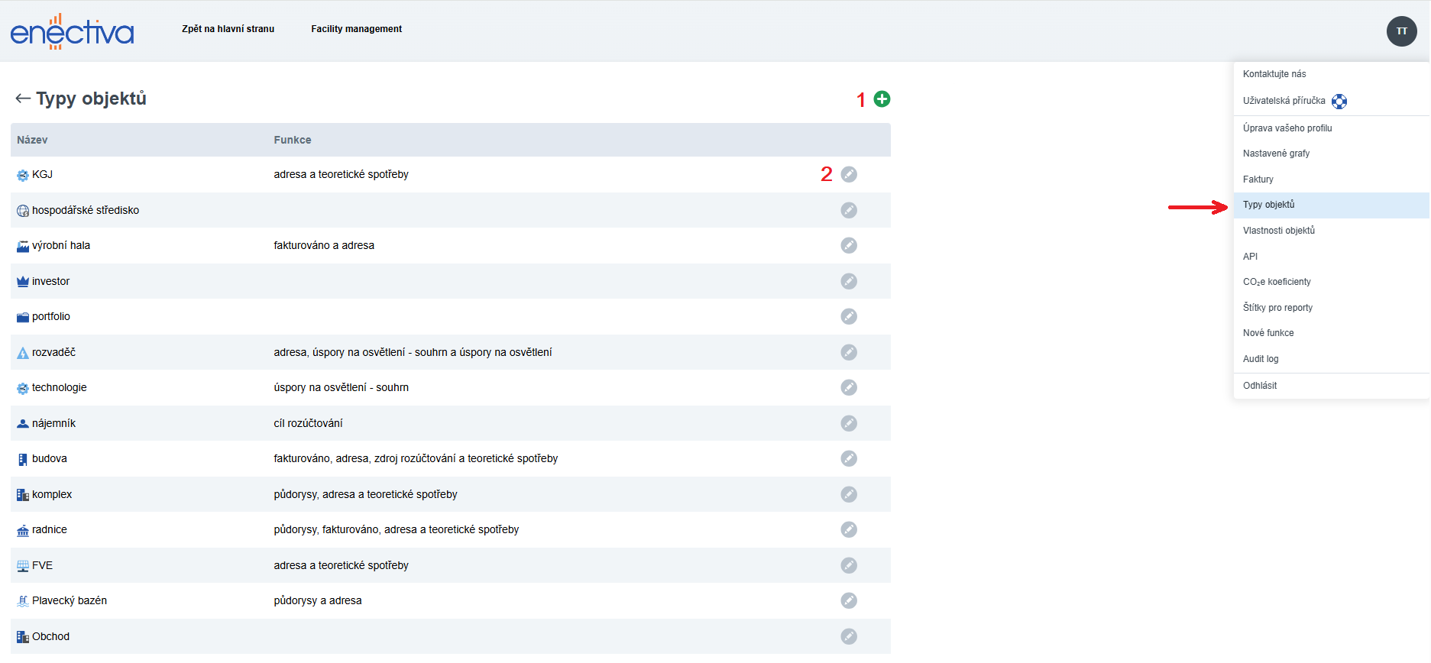
Task: Click the enectiva logo
Action: (72, 32)
